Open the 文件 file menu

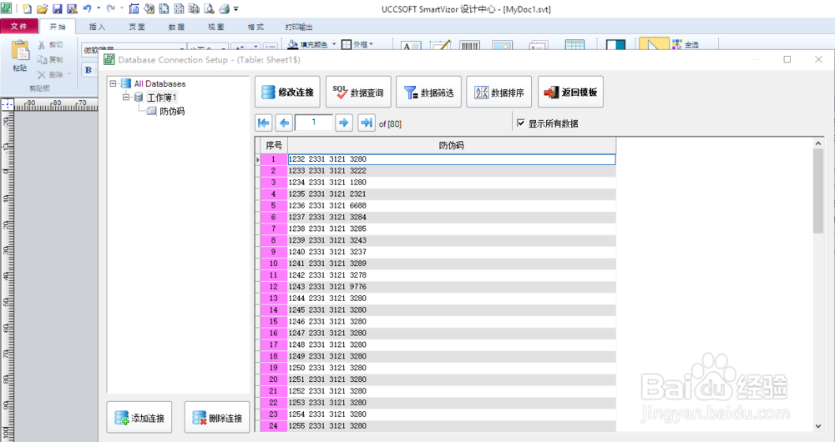pos(19,26)
